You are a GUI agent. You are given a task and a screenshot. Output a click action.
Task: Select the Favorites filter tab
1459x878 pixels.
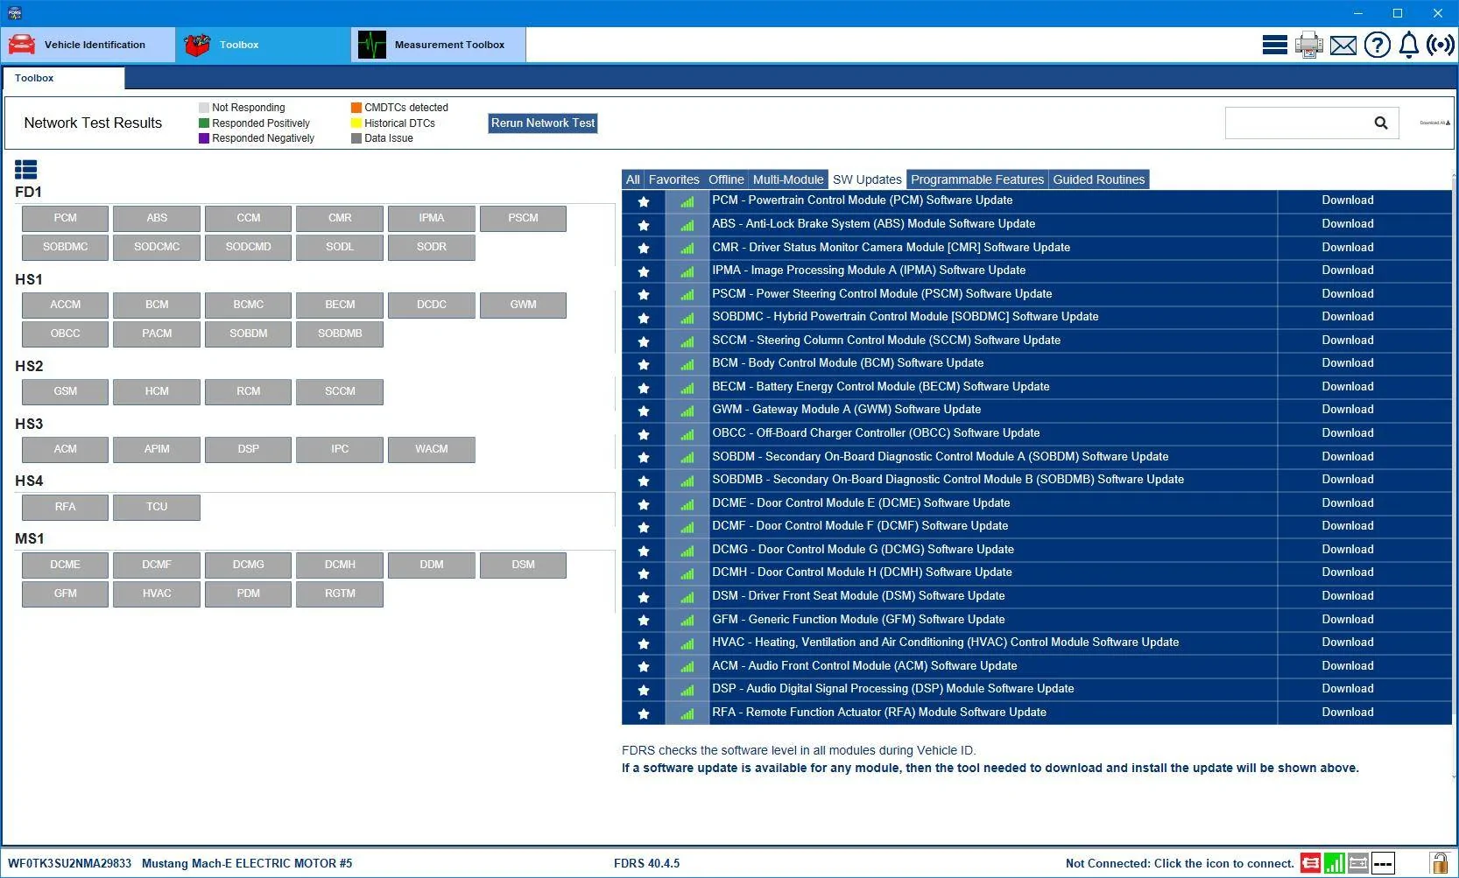pyautogui.click(x=673, y=179)
